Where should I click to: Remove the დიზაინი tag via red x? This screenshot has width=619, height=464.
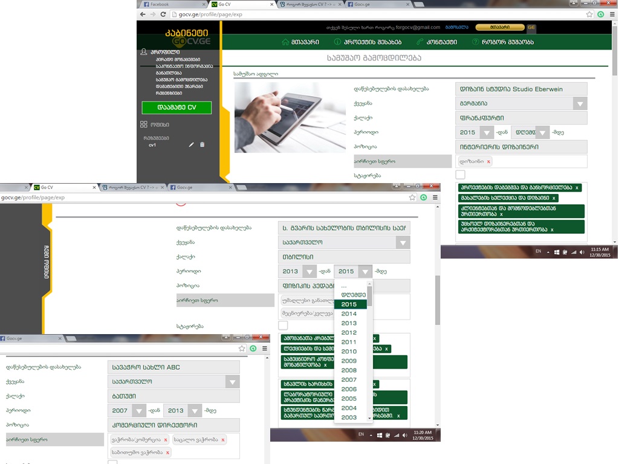[488, 161]
